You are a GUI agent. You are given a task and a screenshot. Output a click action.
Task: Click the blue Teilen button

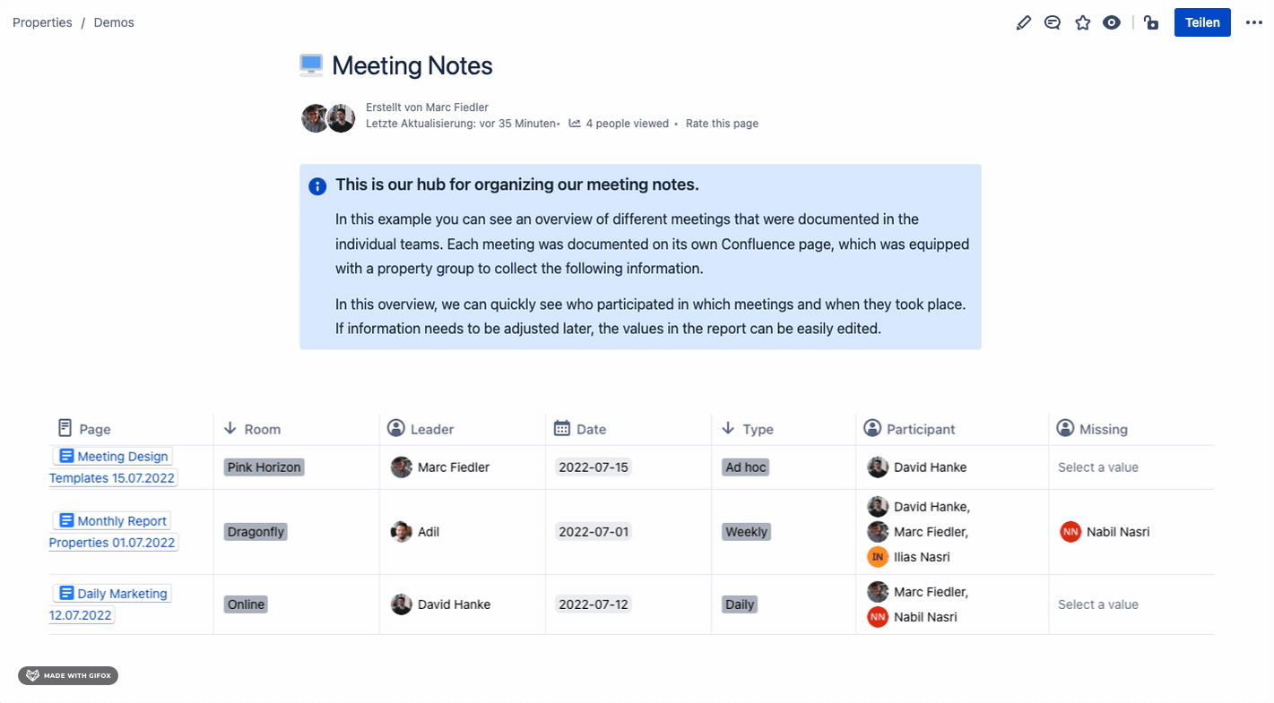pos(1201,21)
